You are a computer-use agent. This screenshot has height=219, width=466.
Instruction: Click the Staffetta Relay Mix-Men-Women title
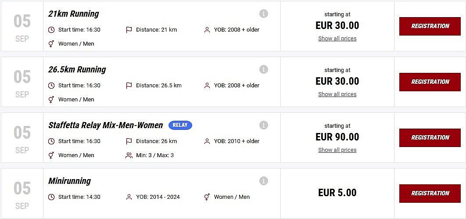(x=105, y=125)
